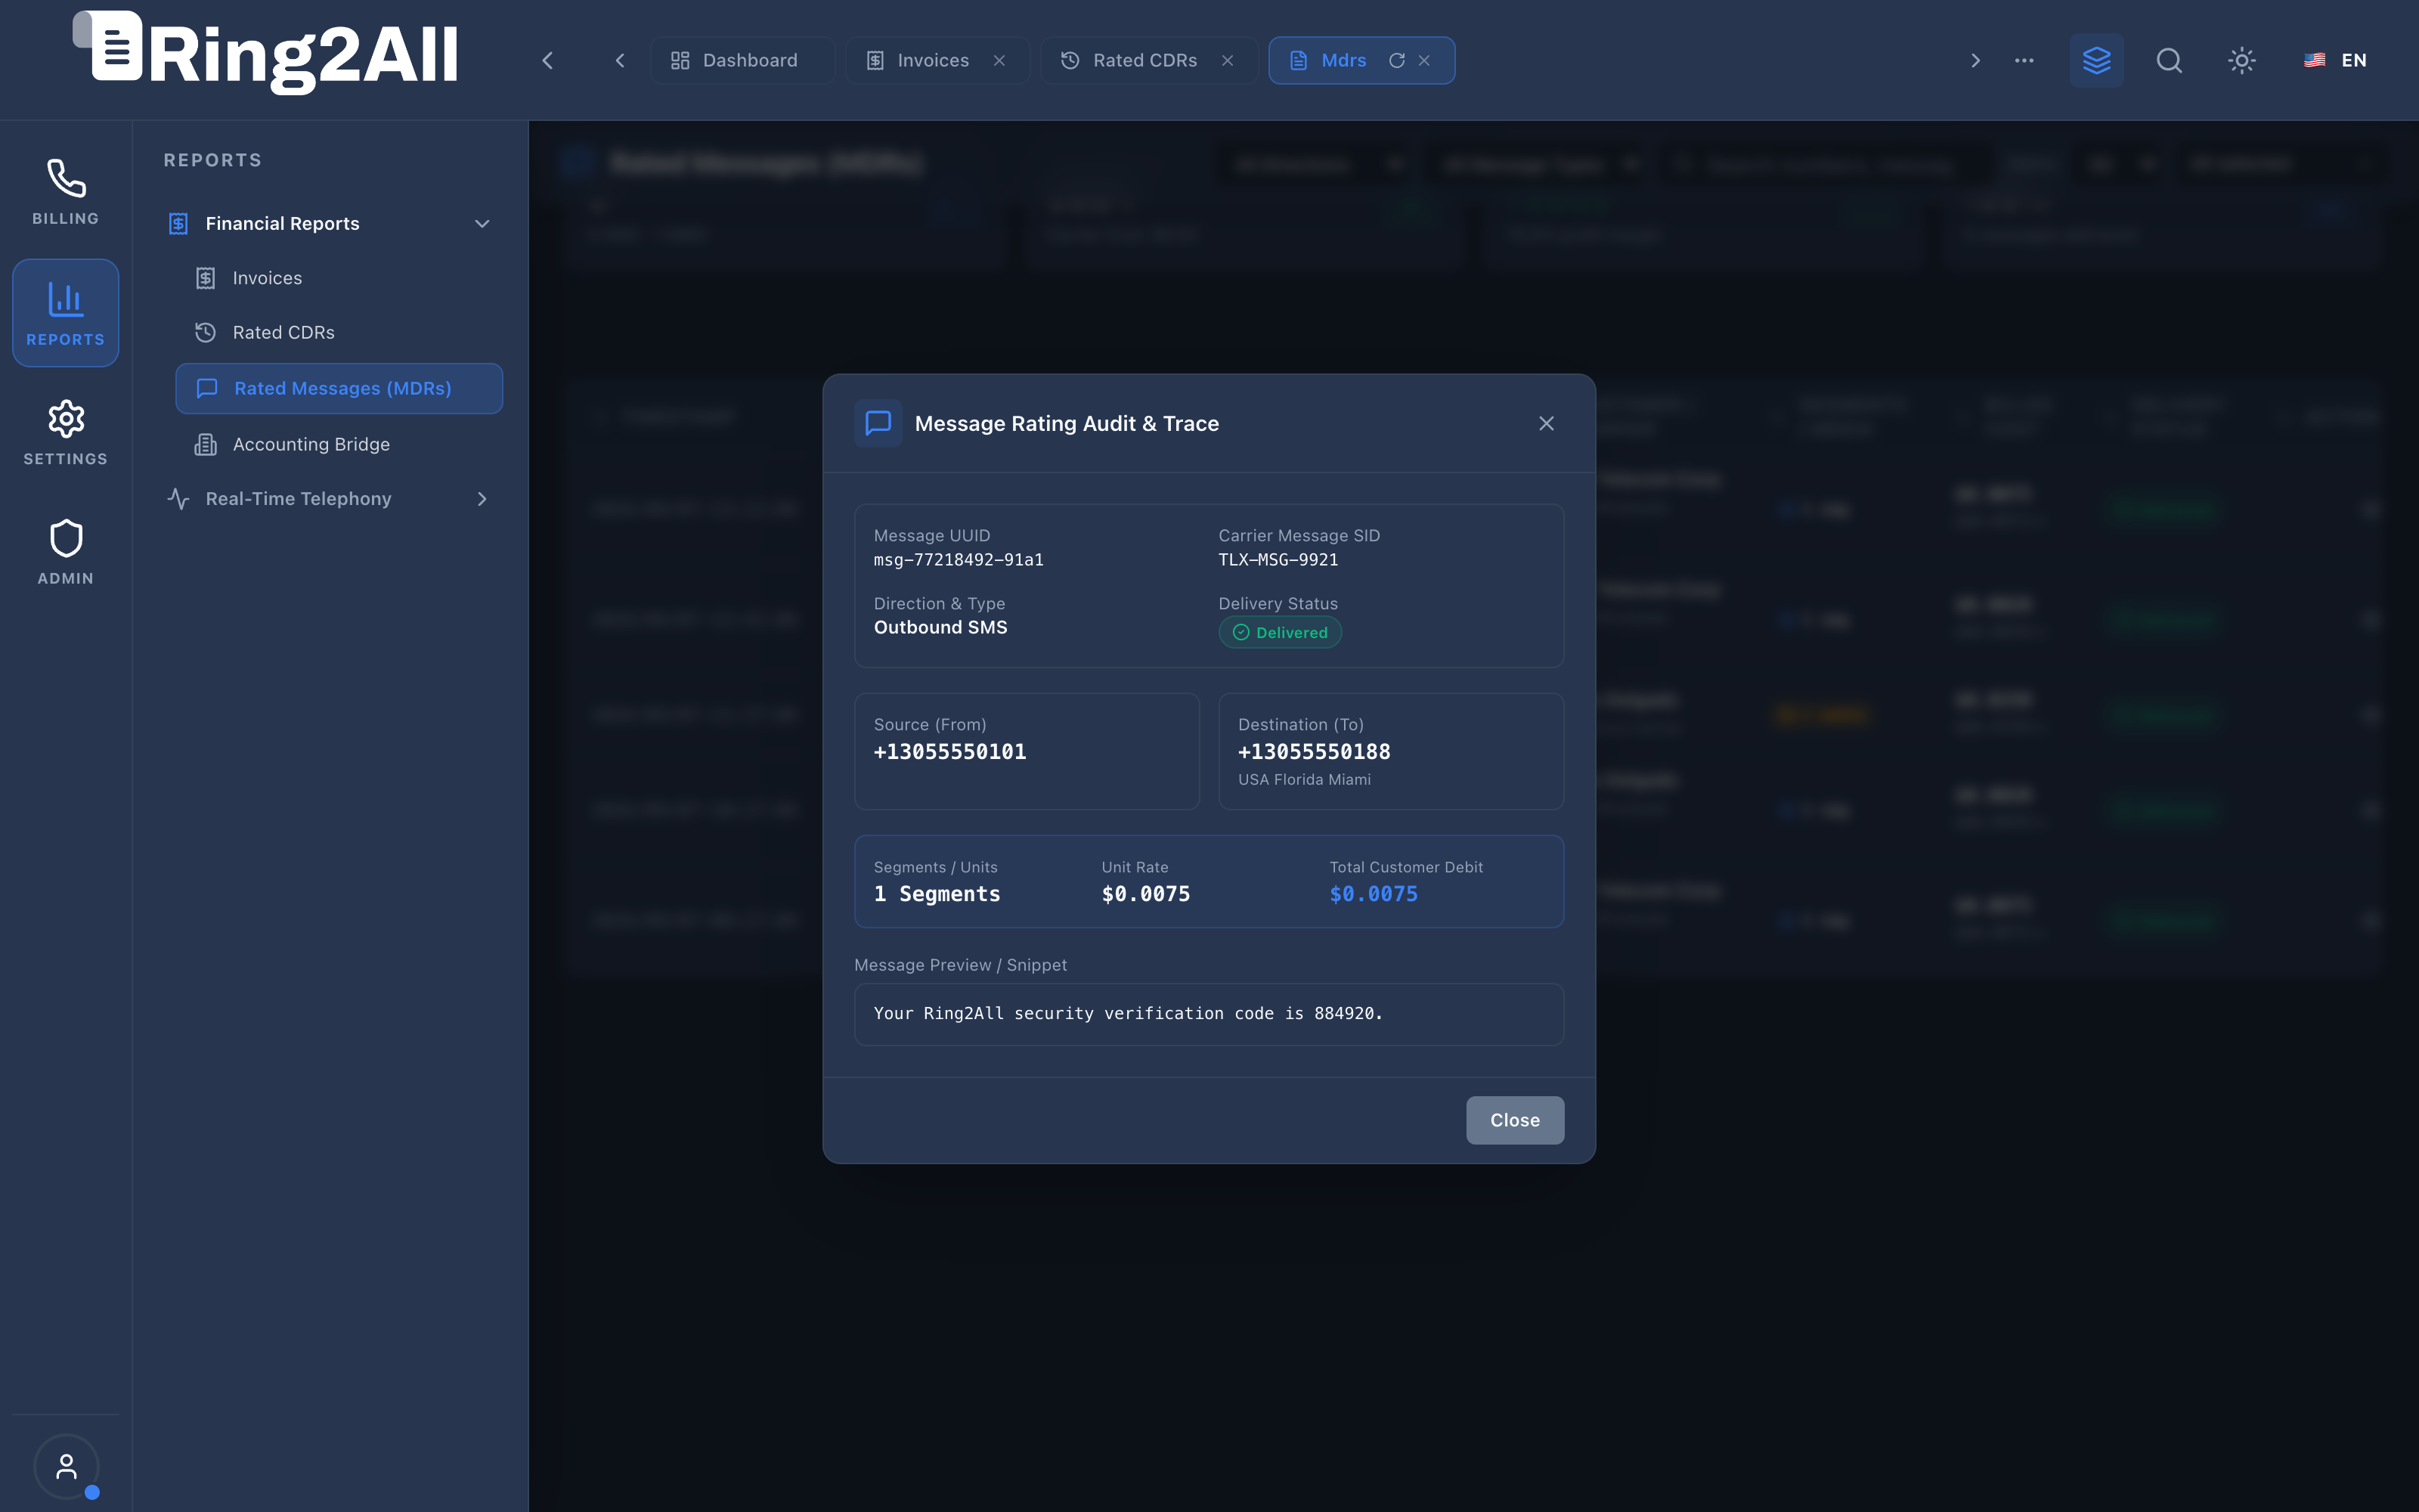Dismiss dialog with the X icon
This screenshot has width=2419, height=1512.
pos(1547,423)
